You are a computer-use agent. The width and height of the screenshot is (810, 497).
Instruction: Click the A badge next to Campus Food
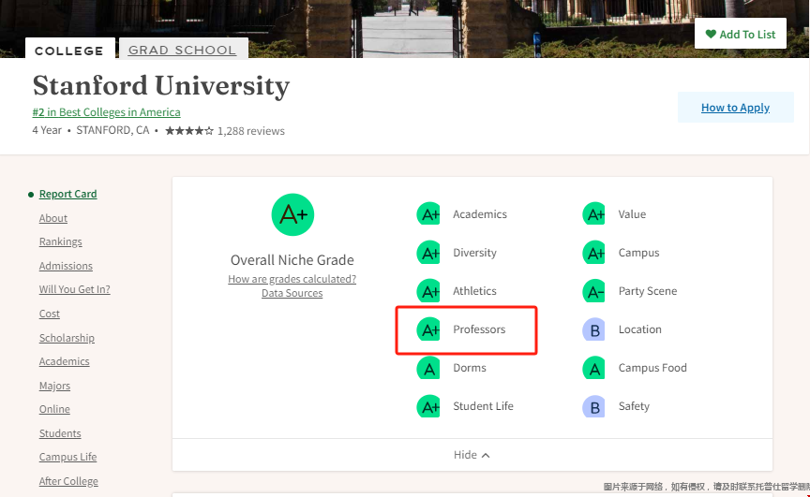[x=594, y=368]
